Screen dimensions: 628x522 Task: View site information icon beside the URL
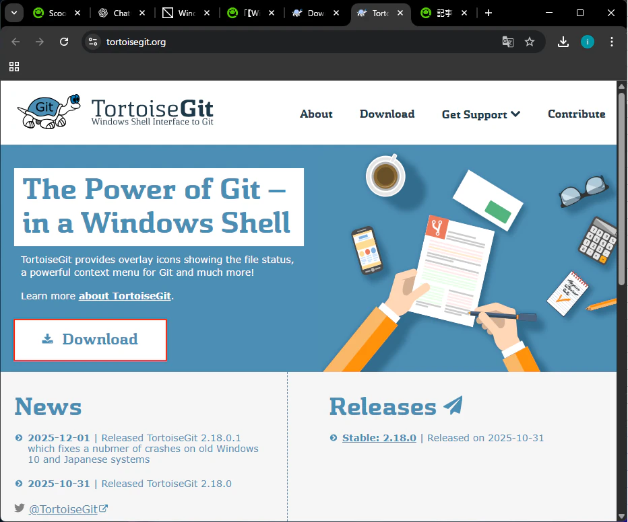coord(93,42)
